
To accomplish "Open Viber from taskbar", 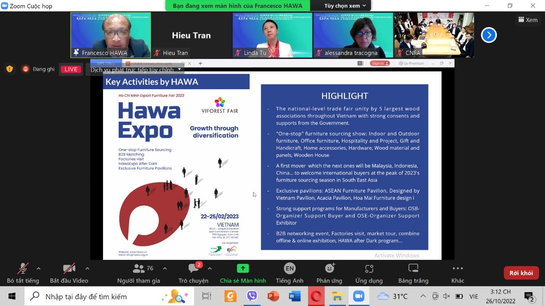I will coord(252,296).
